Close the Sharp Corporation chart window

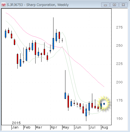123,5
